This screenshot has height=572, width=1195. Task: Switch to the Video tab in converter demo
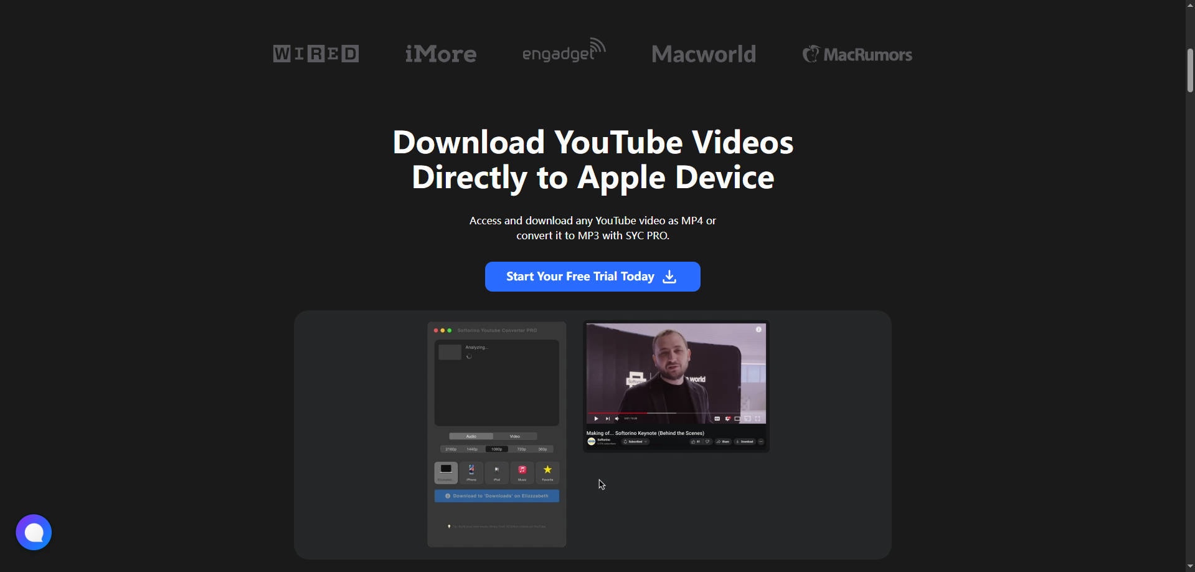(x=515, y=436)
